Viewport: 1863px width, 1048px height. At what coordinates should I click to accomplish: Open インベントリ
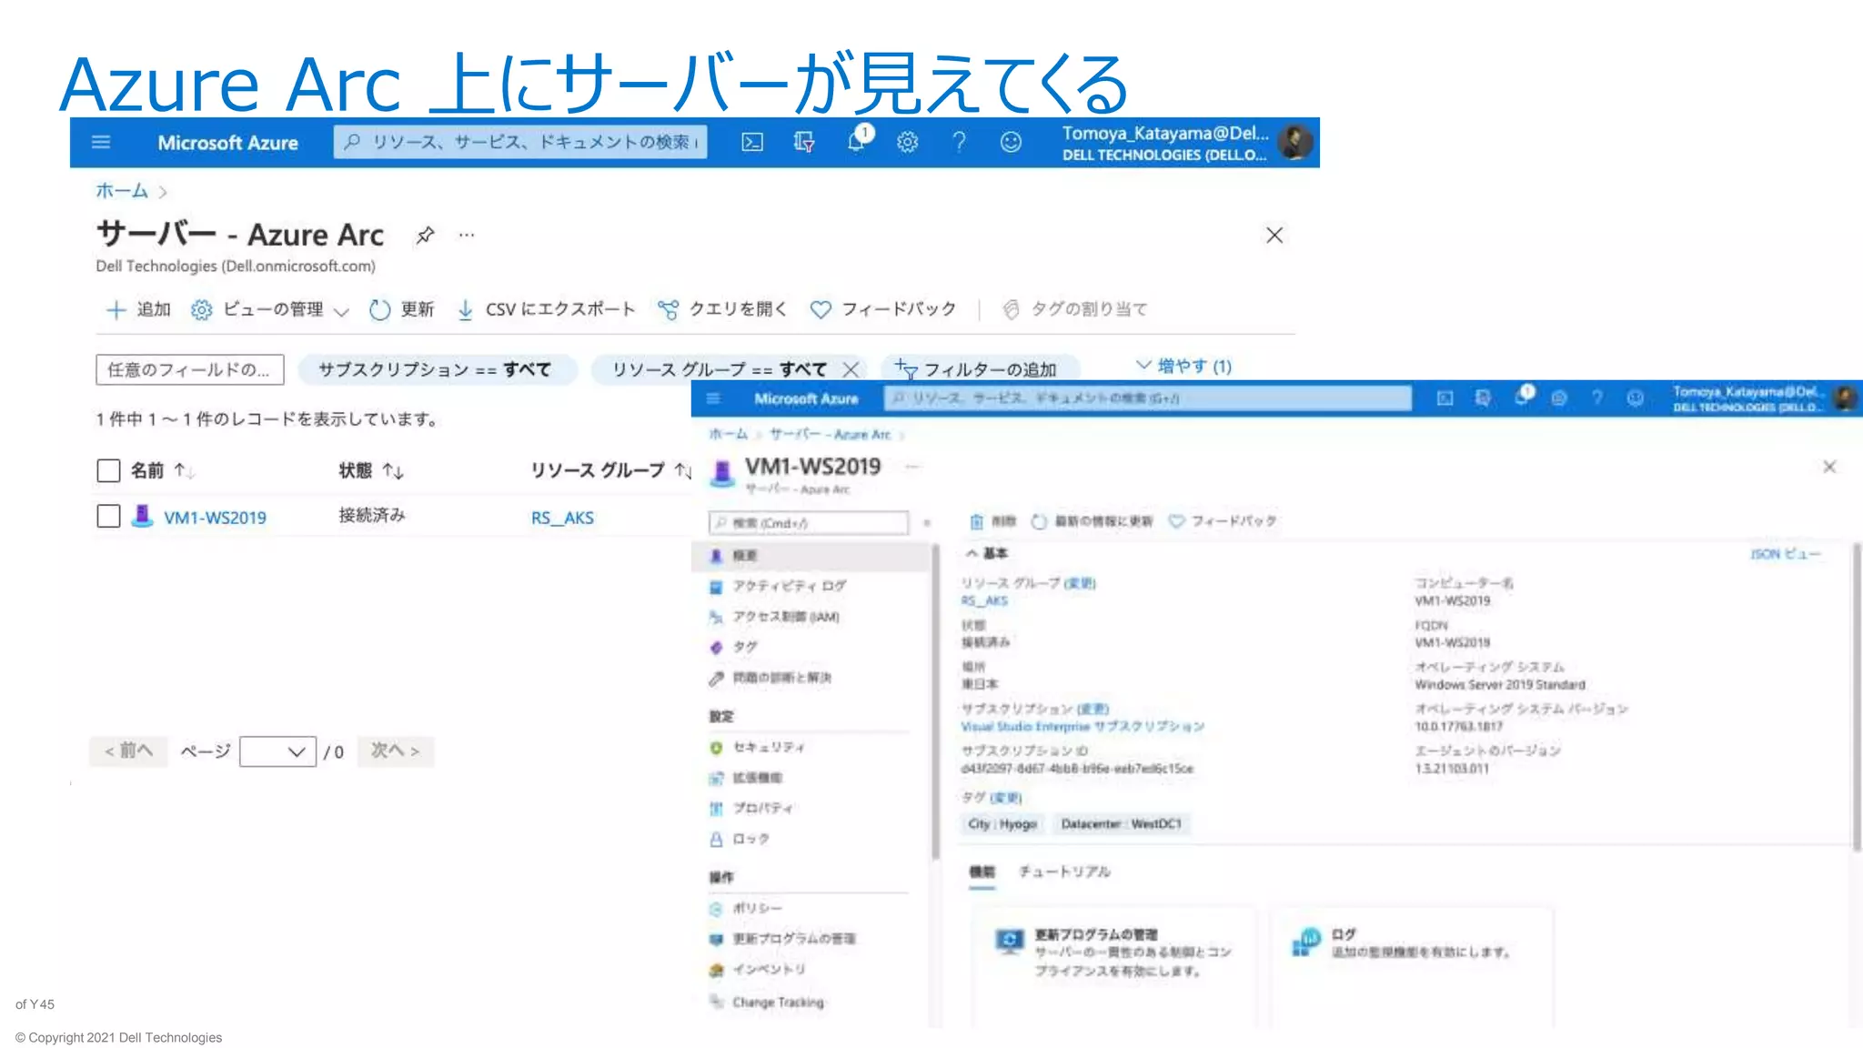click(x=758, y=969)
